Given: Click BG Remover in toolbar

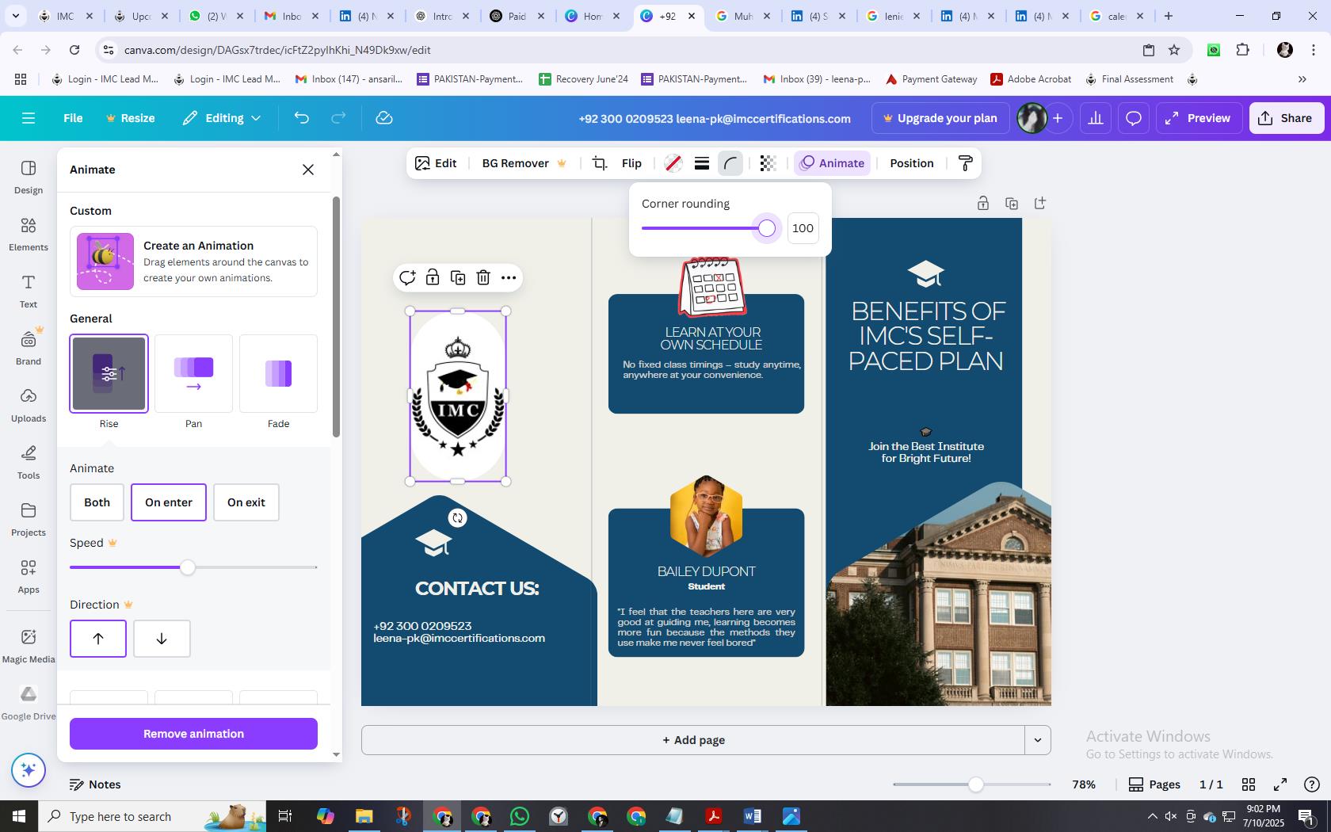Looking at the screenshot, I should tap(524, 163).
